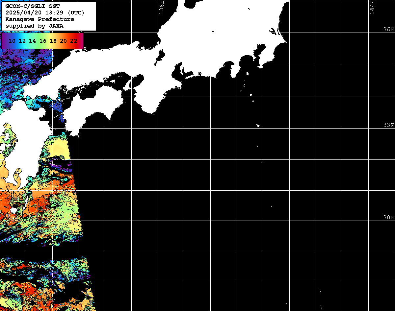Pick the cyan 14 value on the color scale

tap(32, 41)
